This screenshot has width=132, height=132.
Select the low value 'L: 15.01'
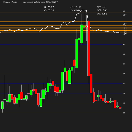(x=75, y=10)
